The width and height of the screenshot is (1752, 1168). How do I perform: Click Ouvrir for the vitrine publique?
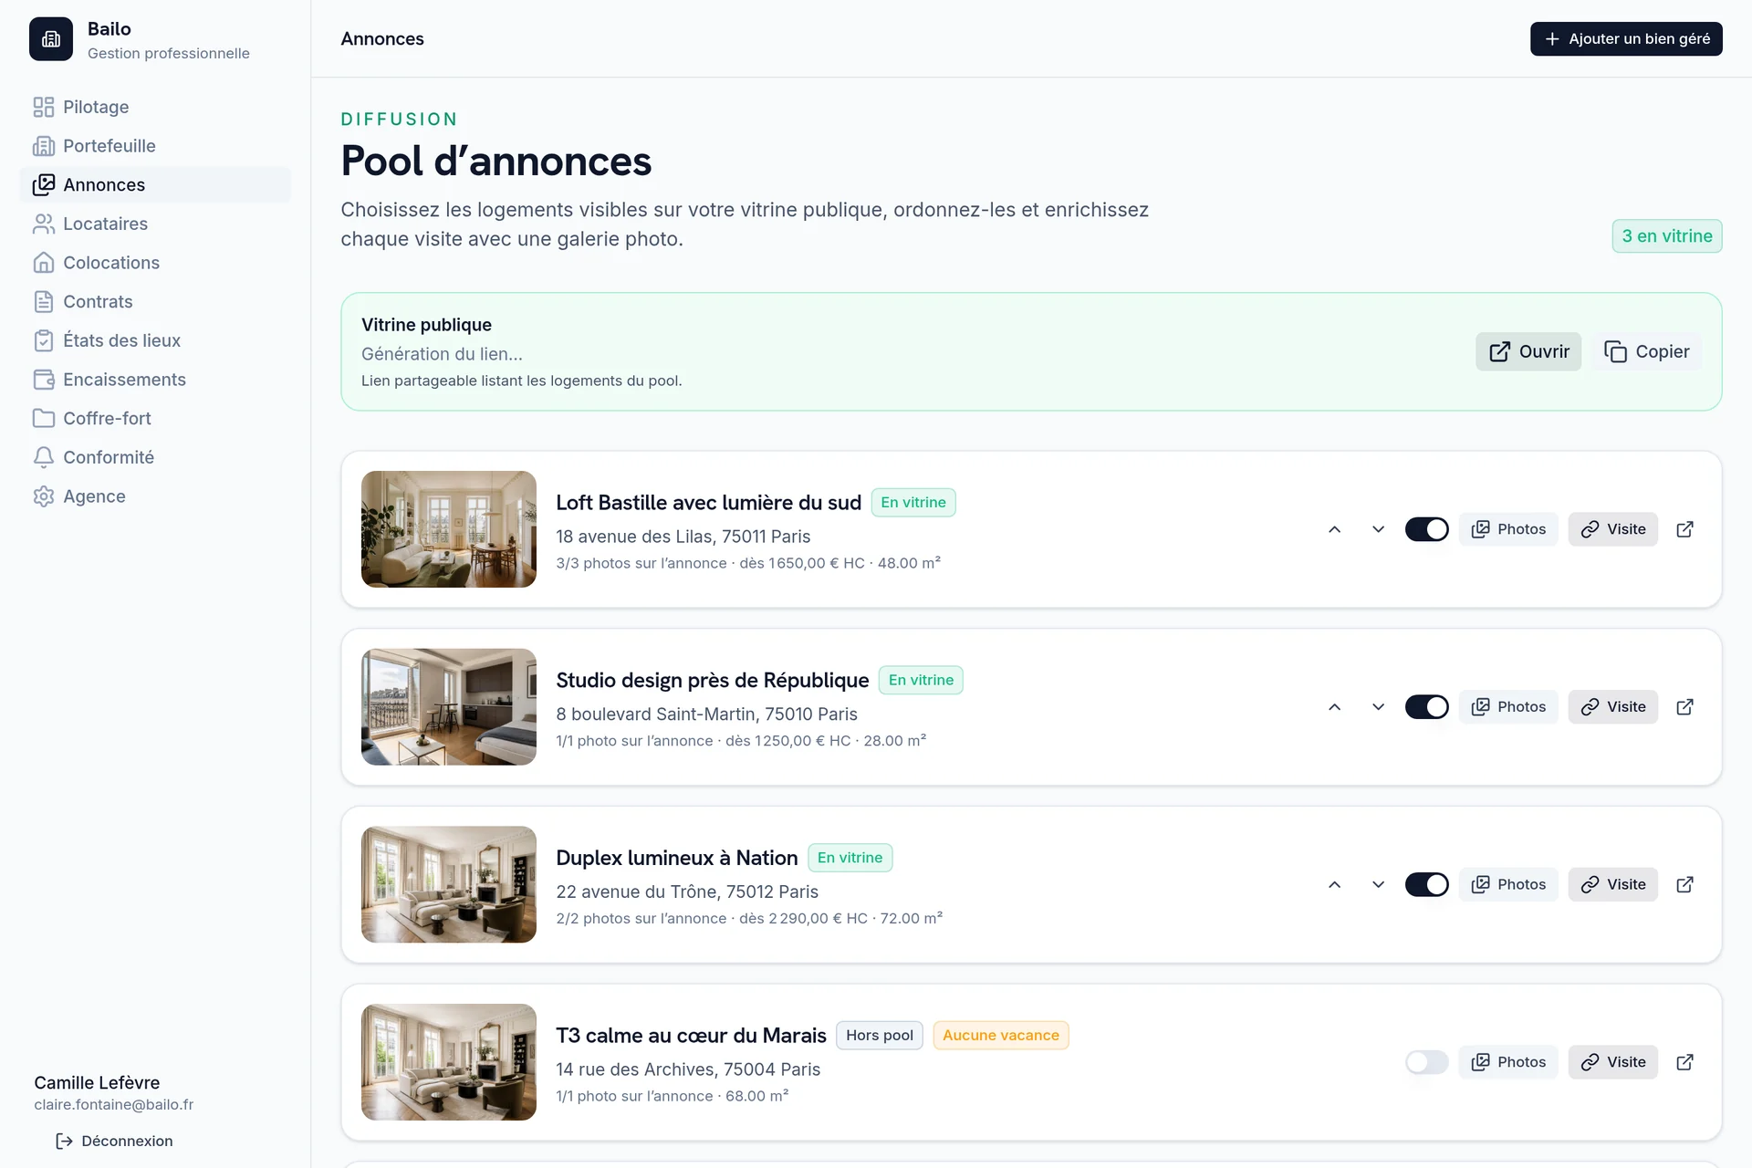(1528, 352)
